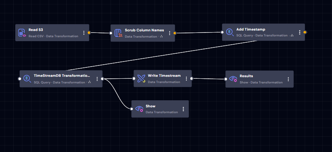
Task: Click the Read S3 CSV file icon
Action: (22, 33)
